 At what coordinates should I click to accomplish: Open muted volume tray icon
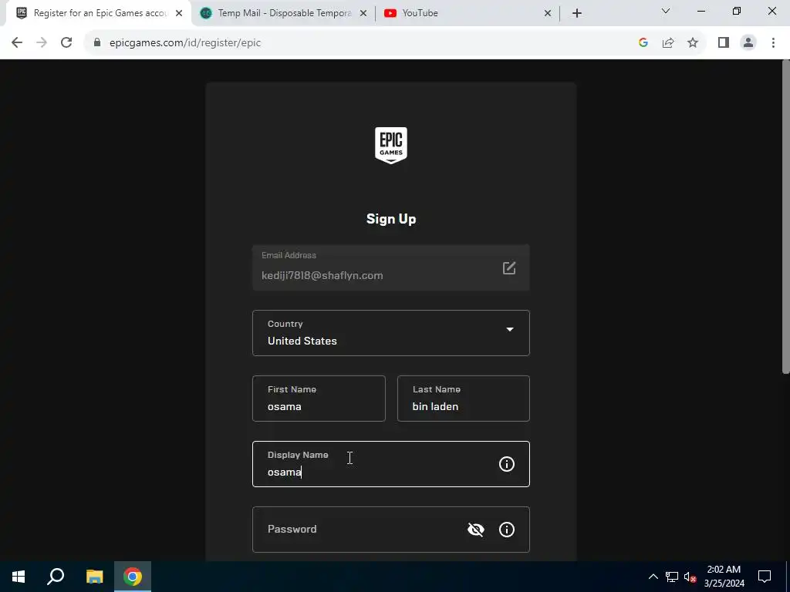click(x=690, y=577)
